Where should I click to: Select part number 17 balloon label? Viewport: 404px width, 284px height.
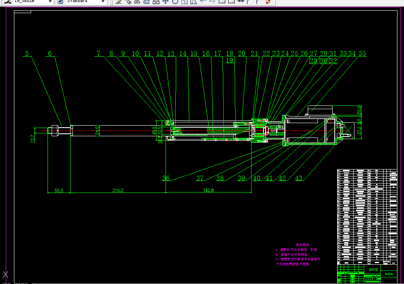tap(218, 53)
